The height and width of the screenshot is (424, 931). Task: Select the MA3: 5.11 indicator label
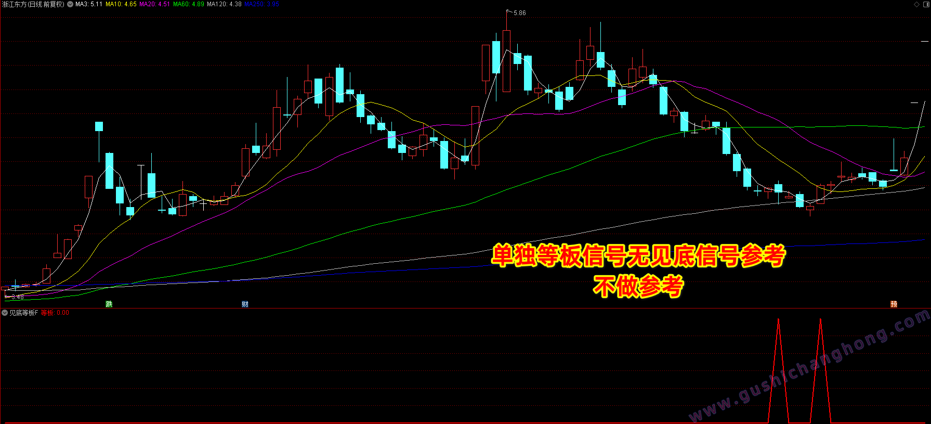(x=89, y=4)
